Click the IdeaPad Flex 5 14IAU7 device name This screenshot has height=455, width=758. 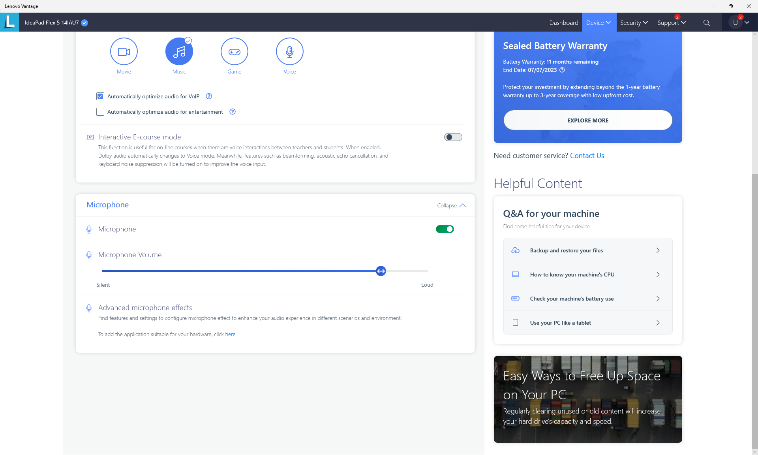(52, 23)
